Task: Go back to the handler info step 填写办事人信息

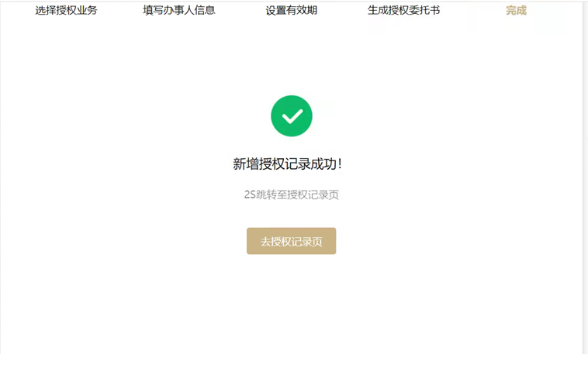Action: click(x=179, y=10)
